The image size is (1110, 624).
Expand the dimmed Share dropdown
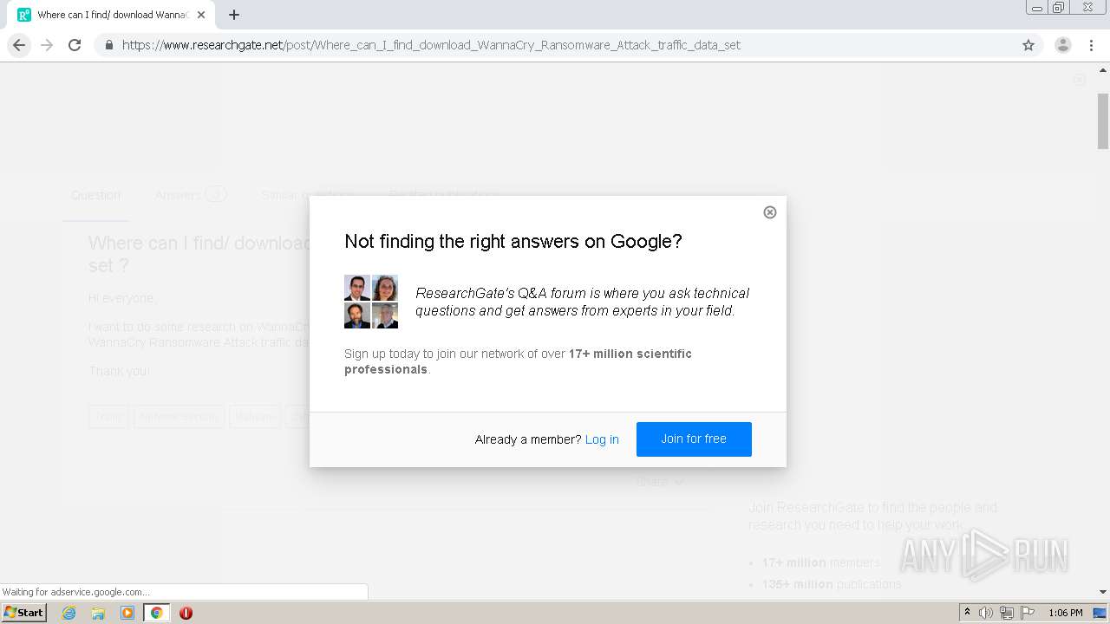pos(659,482)
